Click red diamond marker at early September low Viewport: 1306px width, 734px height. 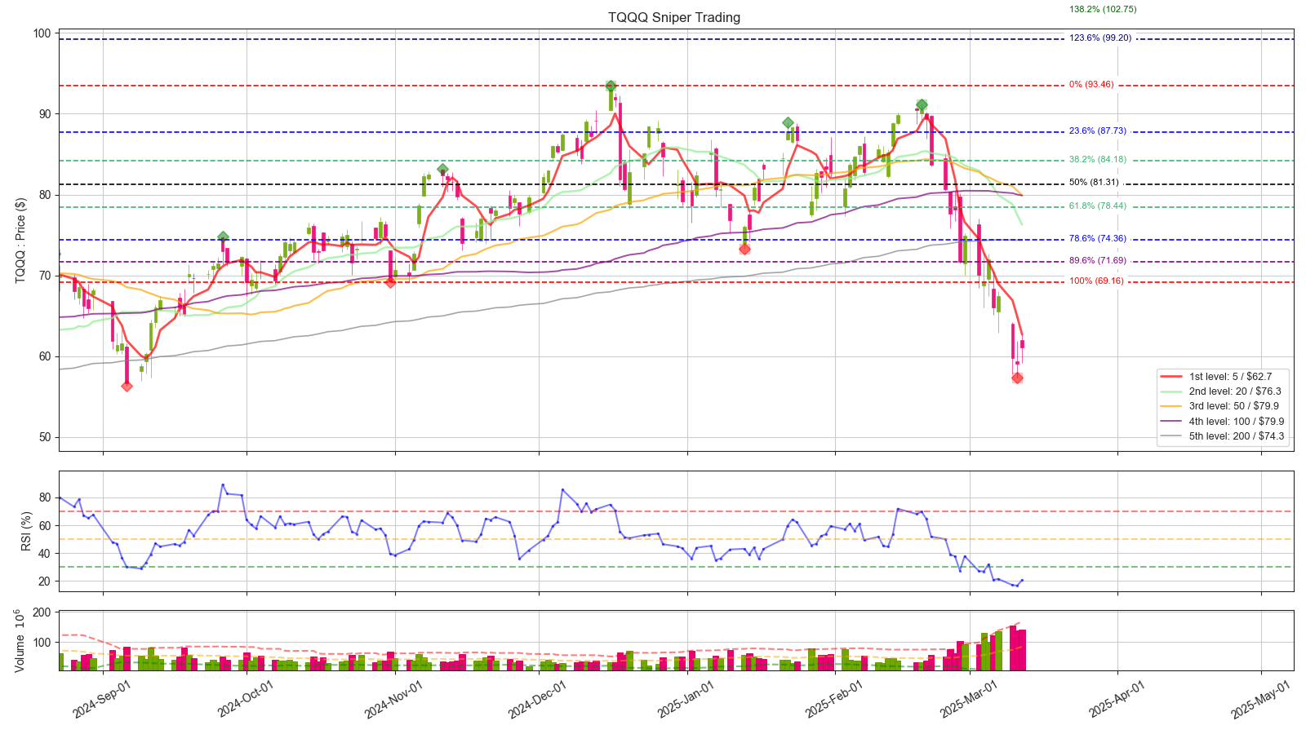point(127,387)
